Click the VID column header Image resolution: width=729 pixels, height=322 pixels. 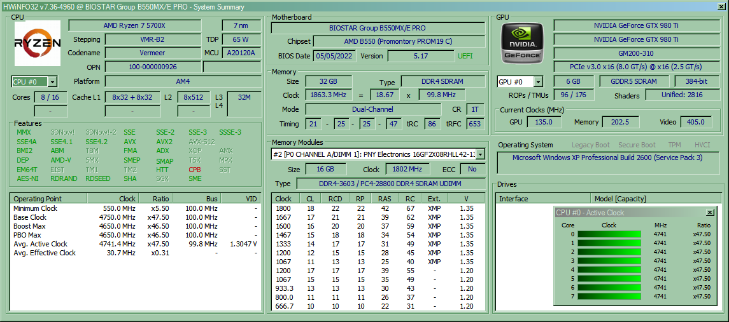241,199
